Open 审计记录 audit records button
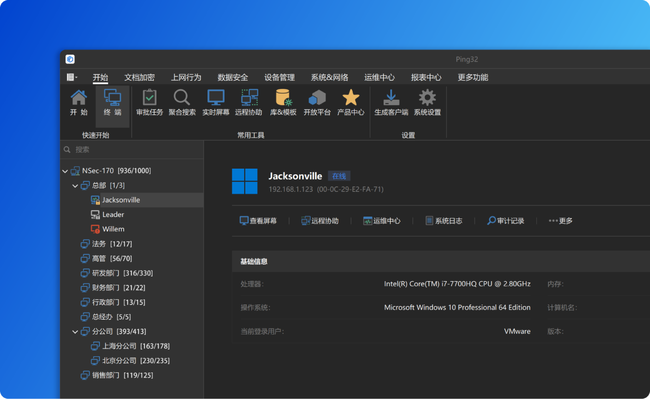650x399 pixels. point(505,221)
